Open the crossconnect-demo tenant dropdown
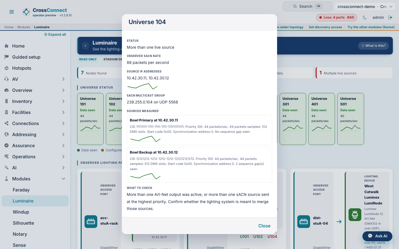The height and width of the screenshot is (249, 399). pos(365,6)
